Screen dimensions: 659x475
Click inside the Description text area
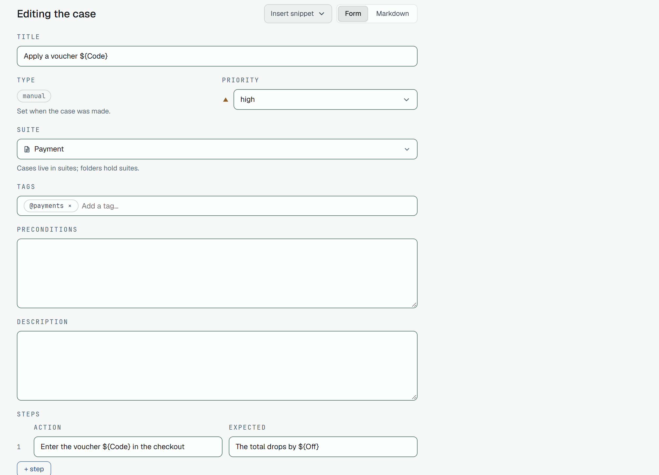217,366
